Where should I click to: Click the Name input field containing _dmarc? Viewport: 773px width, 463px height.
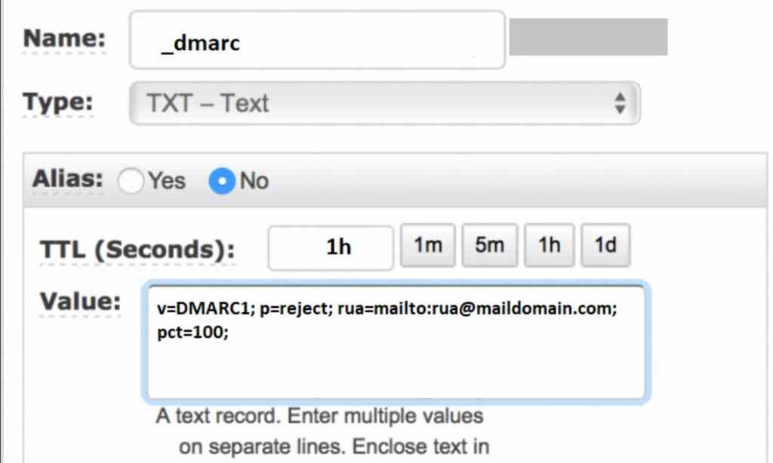point(316,41)
